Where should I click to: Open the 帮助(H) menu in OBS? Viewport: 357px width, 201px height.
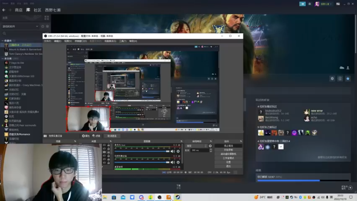133,41
